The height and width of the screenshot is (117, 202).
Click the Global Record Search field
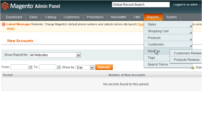pyautogui.click(x=141, y=5)
